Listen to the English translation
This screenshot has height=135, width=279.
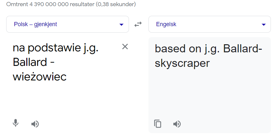coord(177,124)
